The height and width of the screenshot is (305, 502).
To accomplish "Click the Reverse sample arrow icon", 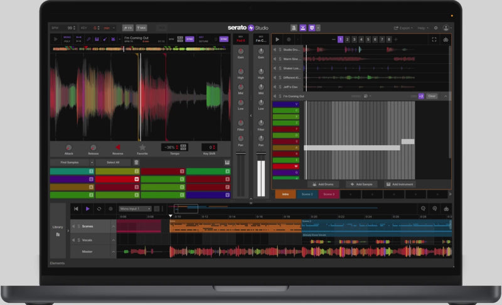I will tap(117, 147).
